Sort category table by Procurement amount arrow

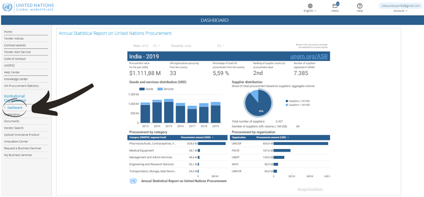pyautogui.click(x=213, y=137)
